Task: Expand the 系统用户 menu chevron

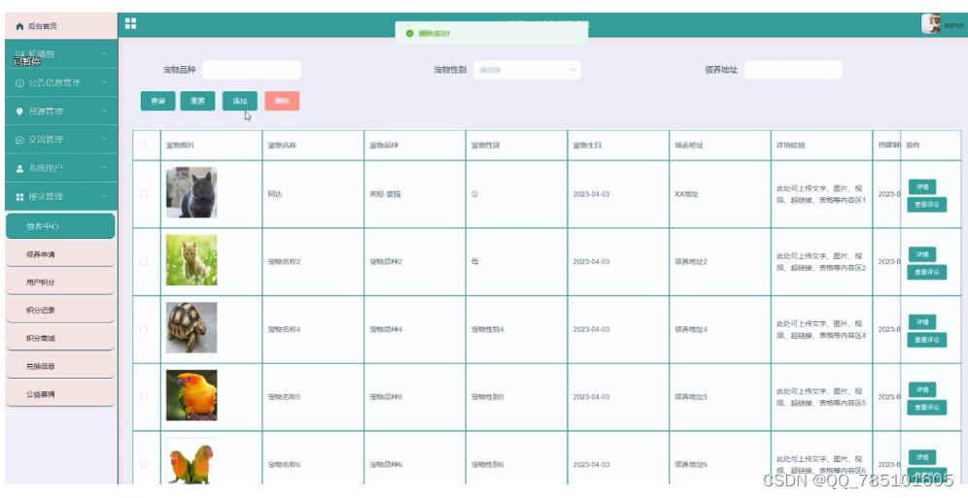Action: tap(104, 168)
